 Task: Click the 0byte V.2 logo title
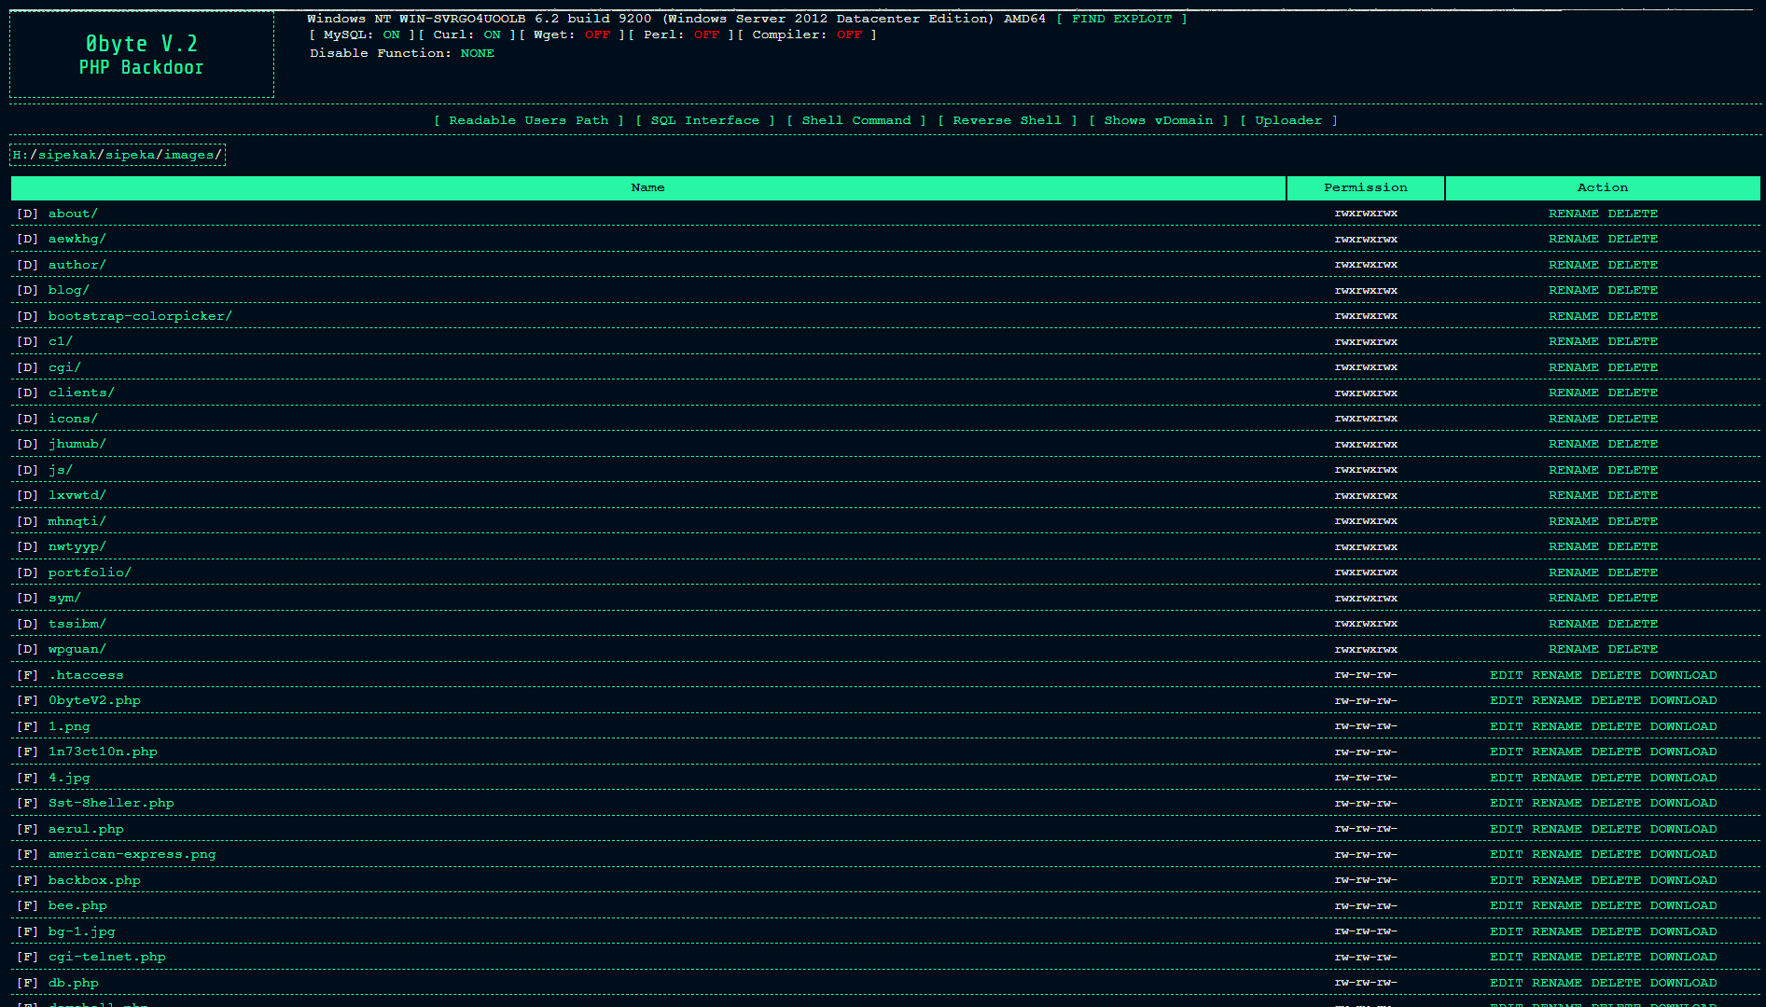pos(142,44)
